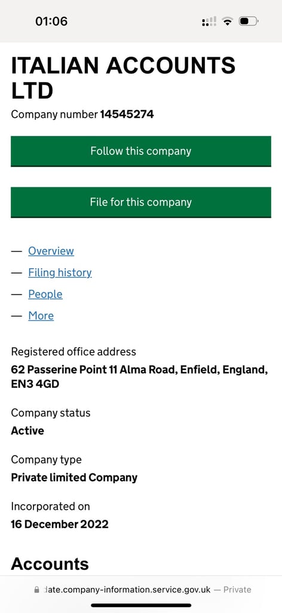Tap the Active company status value
The image size is (282, 613).
point(27,431)
